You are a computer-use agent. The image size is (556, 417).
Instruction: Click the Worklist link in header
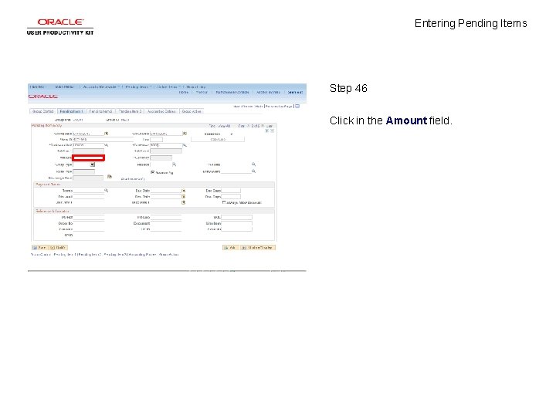[202, 92]
